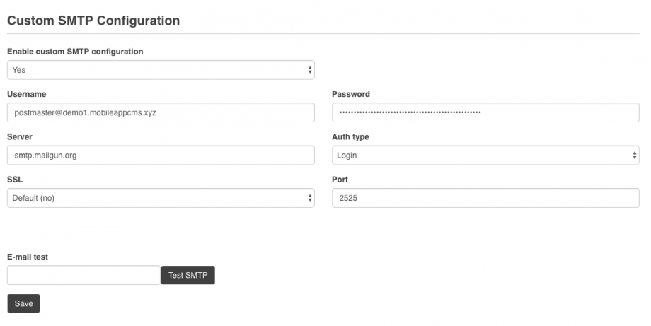Click the Custom SMTP Configuration heading
This screenshot has width=651, height=326.
93,21
